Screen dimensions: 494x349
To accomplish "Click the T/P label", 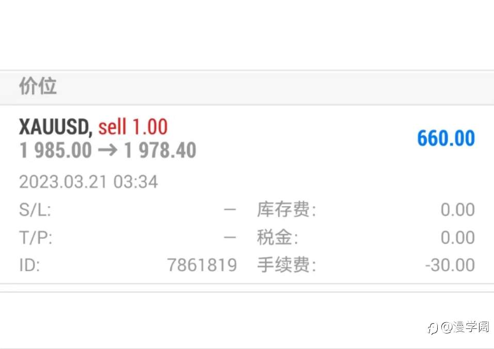I will point(36,237).
